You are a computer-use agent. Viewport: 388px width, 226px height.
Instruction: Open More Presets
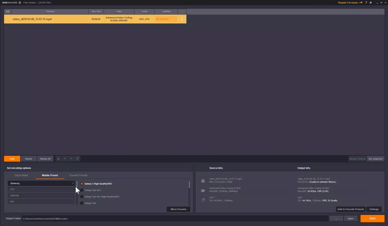pyautogui.click(x=178, y=209)
